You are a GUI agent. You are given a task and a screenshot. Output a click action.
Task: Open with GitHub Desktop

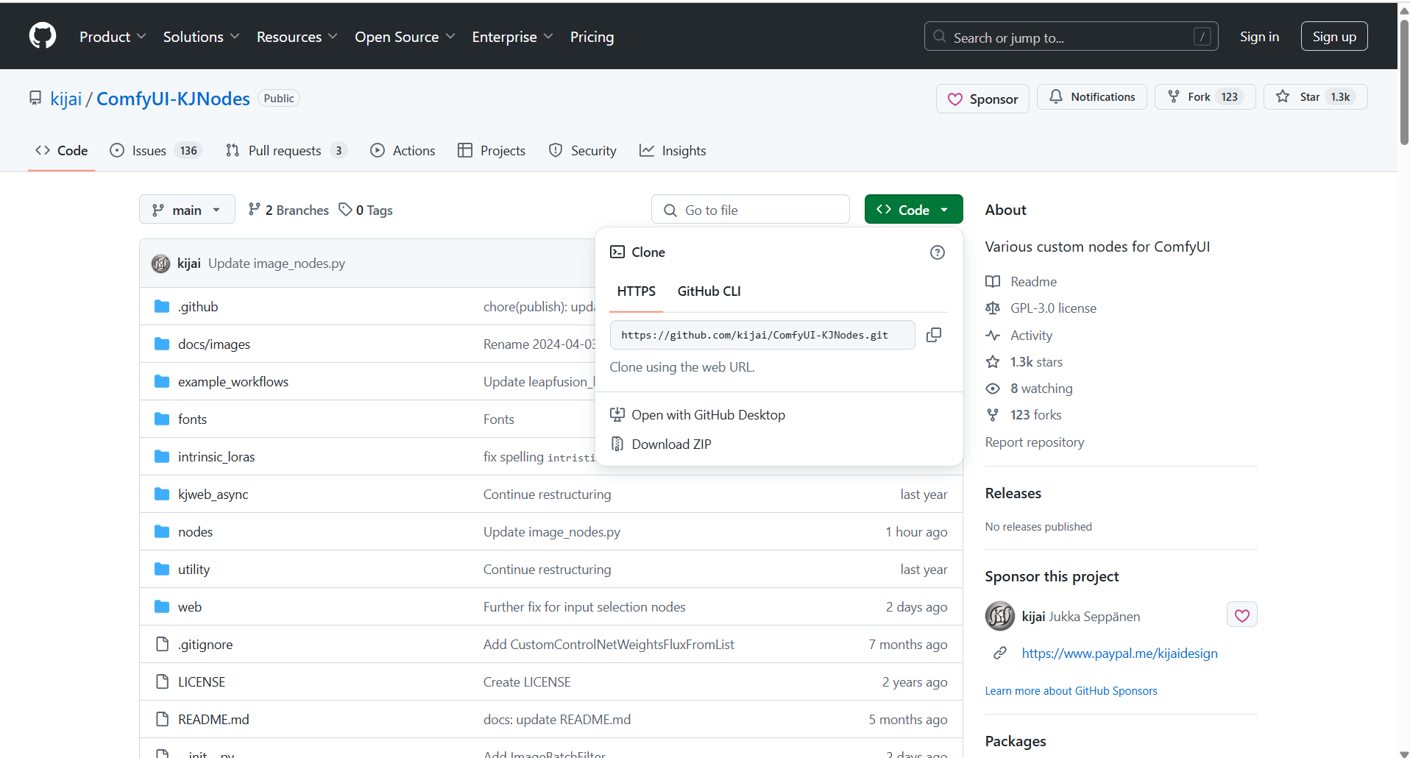(x=707, y=415)
